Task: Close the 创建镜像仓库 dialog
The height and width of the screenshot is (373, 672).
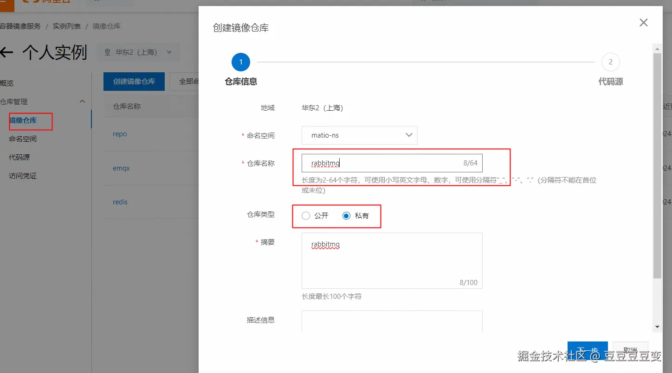Action: [643, 22]
